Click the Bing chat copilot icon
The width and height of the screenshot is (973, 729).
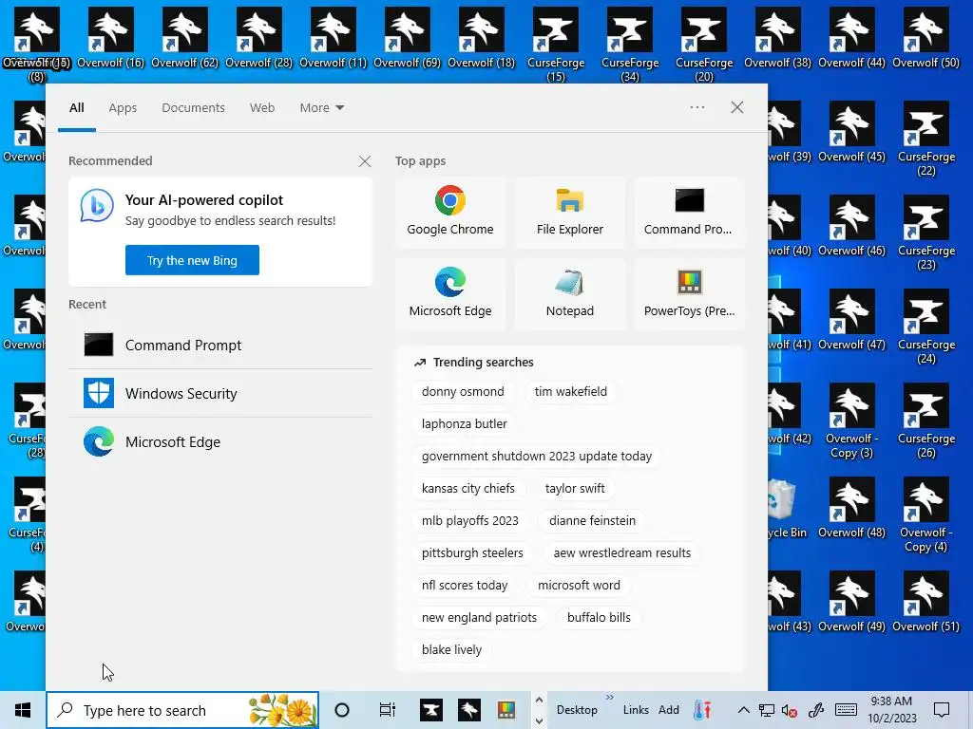click(98, 206)
